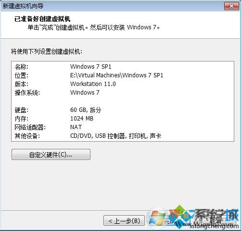
Task: Select the 名称 Windows 7 SP1 value
Action: (91, 67)
